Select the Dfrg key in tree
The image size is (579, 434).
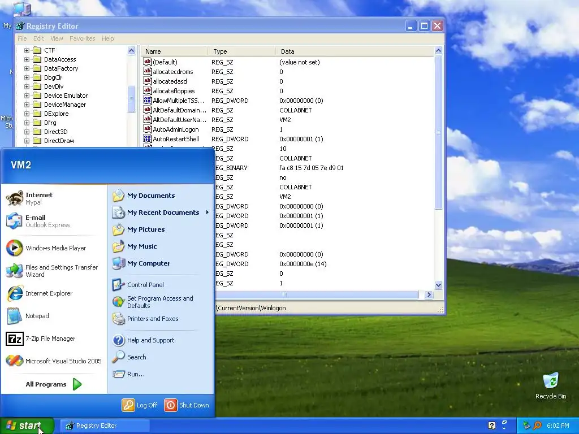[x=50, y=123]
